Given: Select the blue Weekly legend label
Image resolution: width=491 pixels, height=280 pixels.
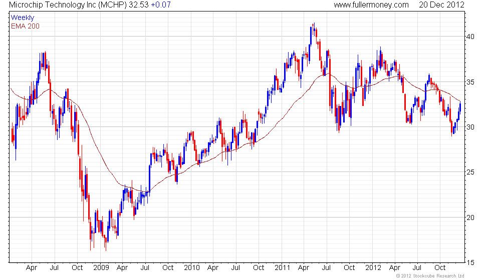Looking at the screenshot, I should click(x=22, y=17).
